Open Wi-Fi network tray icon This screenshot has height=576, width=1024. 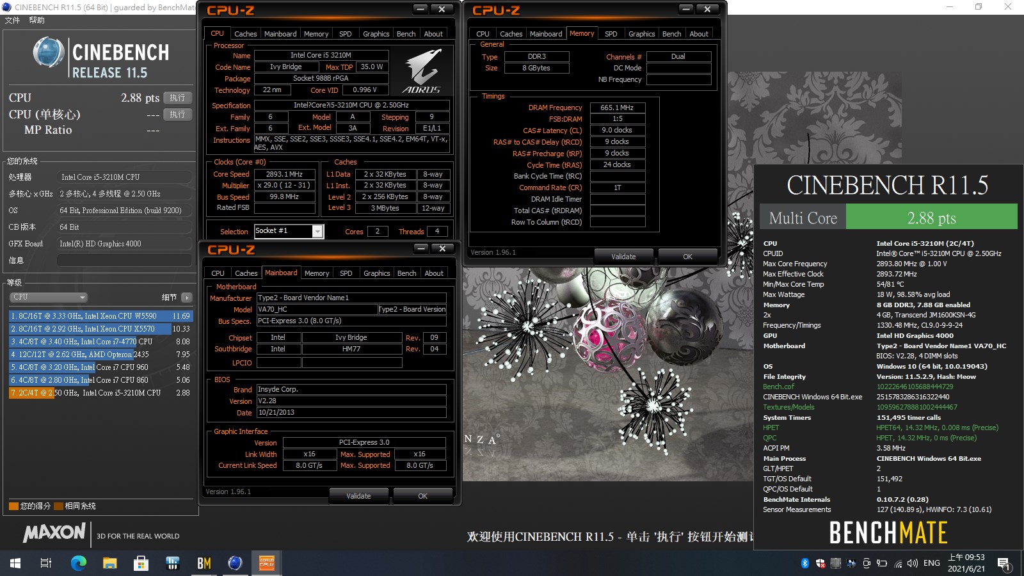click(x=898, y=563)
